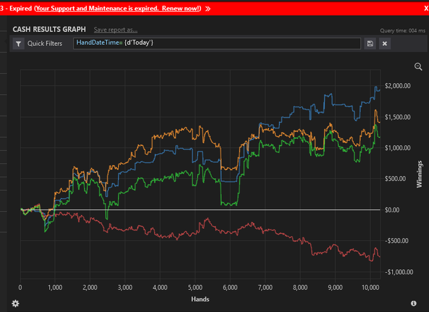
Task: Click the -$1,000.00 axis label
Action: 399,272
